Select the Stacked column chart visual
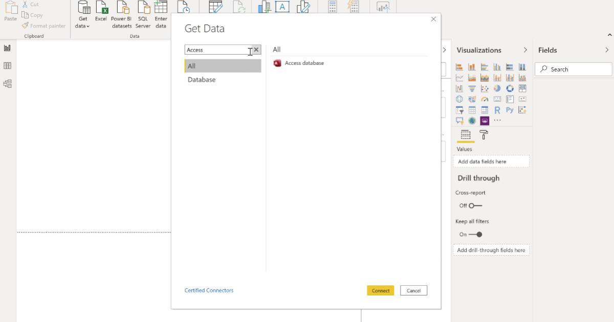The height and width of the screenshot is (322, 614). click(472, 67)
